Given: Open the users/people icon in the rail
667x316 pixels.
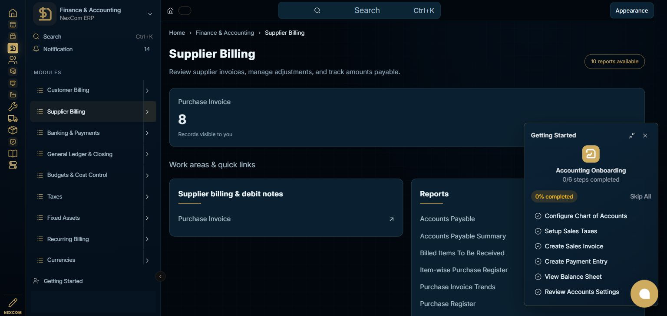Looking at the screenshot, I should pyautogui.click(x=13, y=60).
